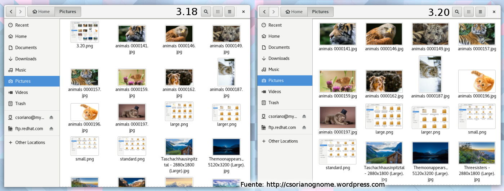
Task: Click Home in the left window's path bar
Action: coord(41,12)
